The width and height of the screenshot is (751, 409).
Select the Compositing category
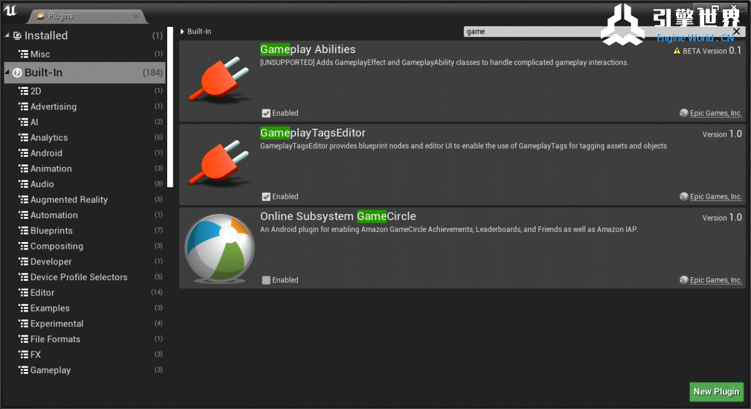(84, 246)
